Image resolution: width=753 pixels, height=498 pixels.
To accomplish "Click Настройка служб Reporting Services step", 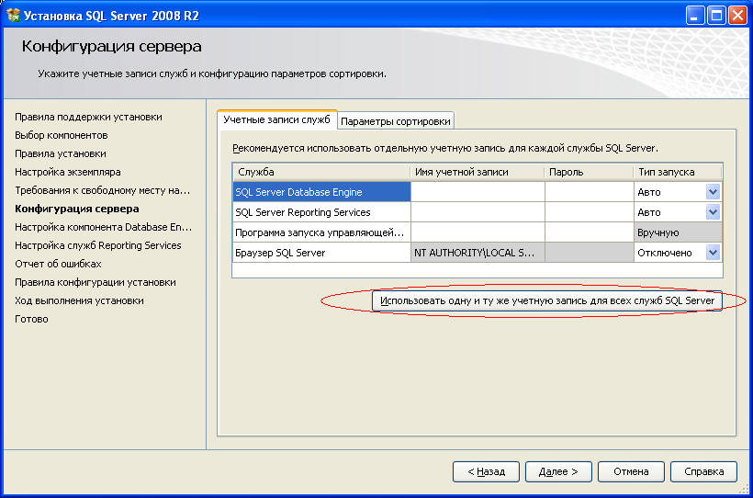I will [x=98, y=245].
